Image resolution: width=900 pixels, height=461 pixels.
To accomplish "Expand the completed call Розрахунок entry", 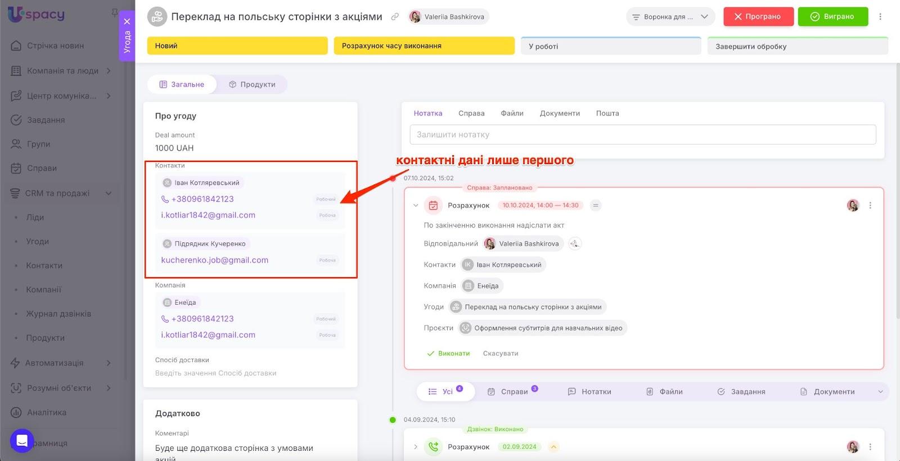I will point(416,447).
